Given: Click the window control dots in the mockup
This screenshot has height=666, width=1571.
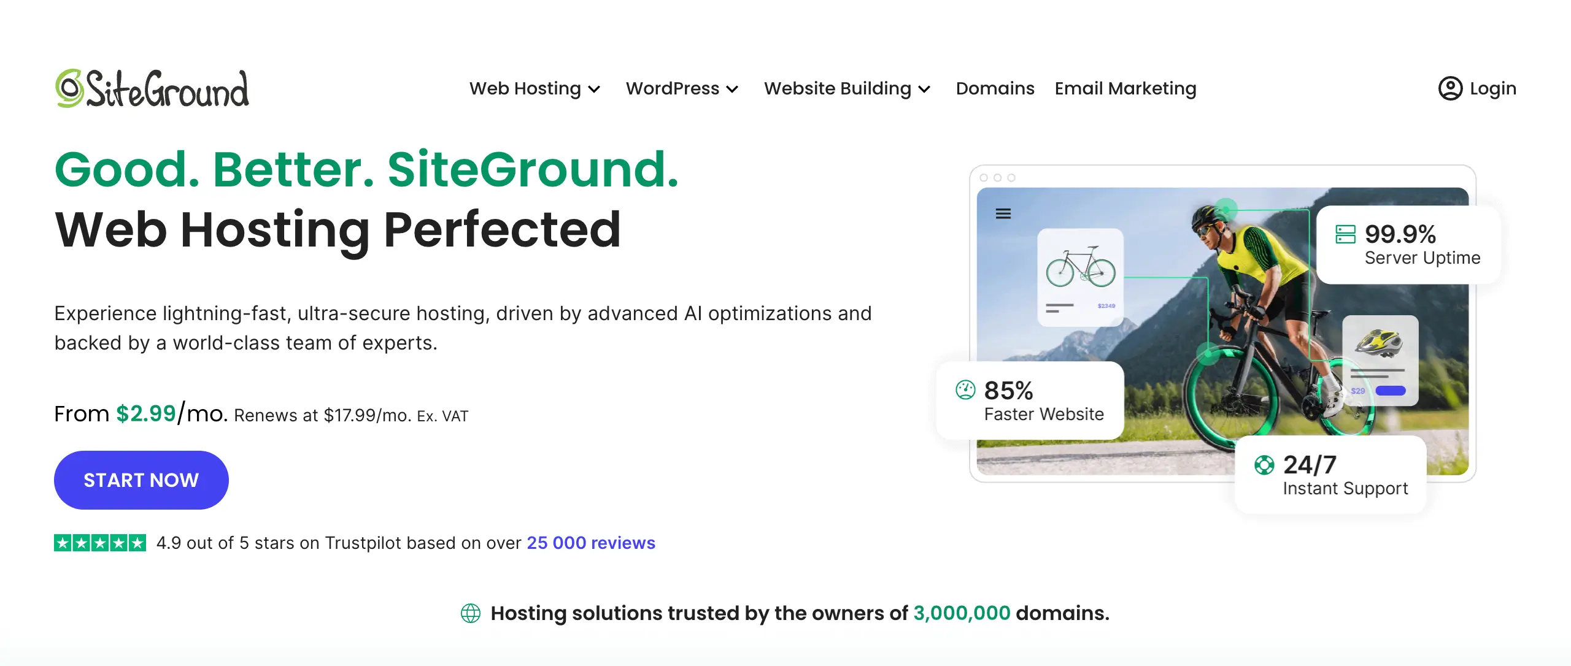Looking at the screenshot, I should click(x=997, y=176).
